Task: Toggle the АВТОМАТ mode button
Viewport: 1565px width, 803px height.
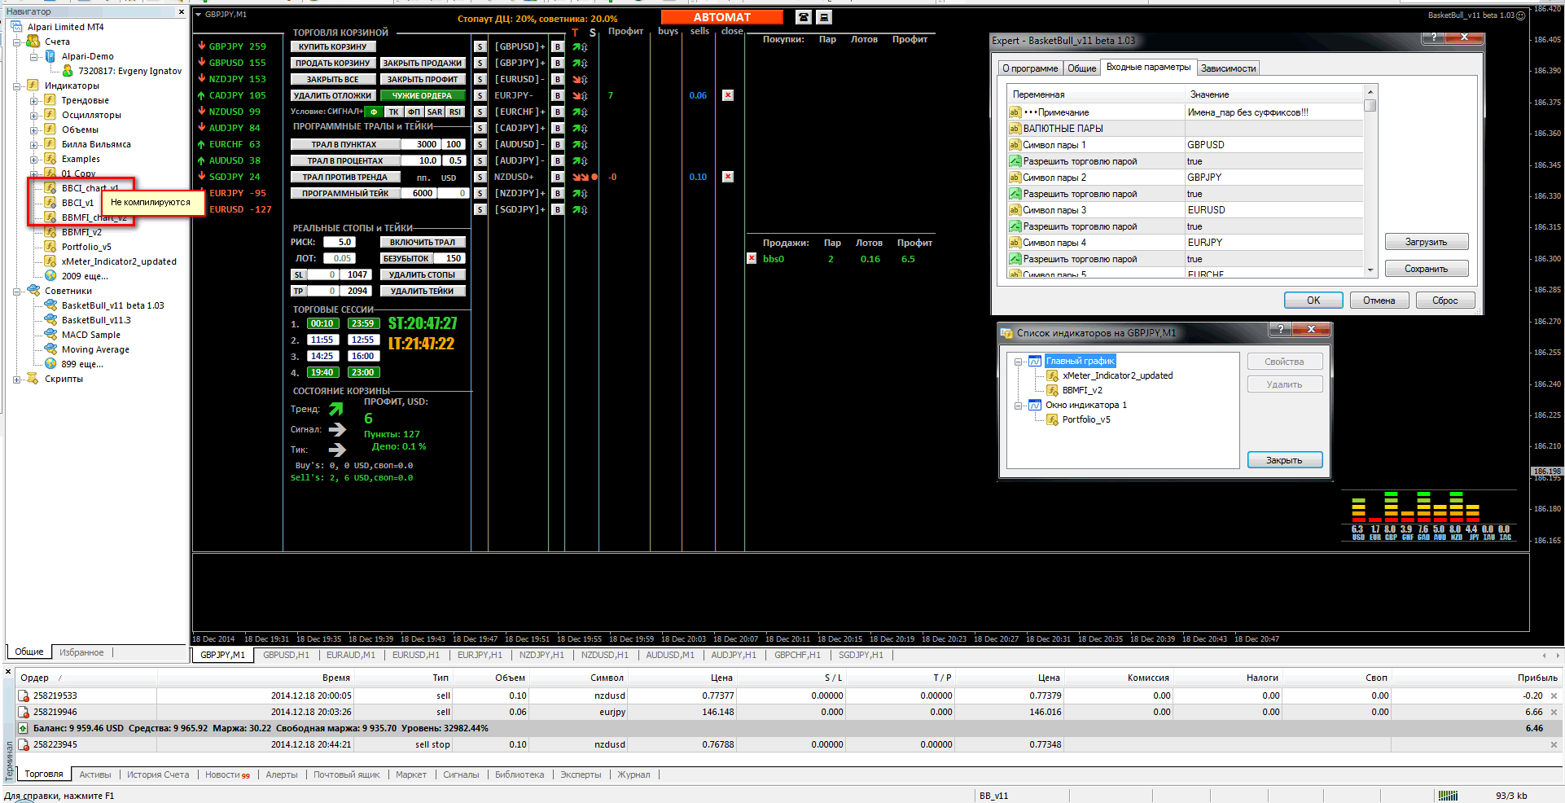Action: point(721,17)
